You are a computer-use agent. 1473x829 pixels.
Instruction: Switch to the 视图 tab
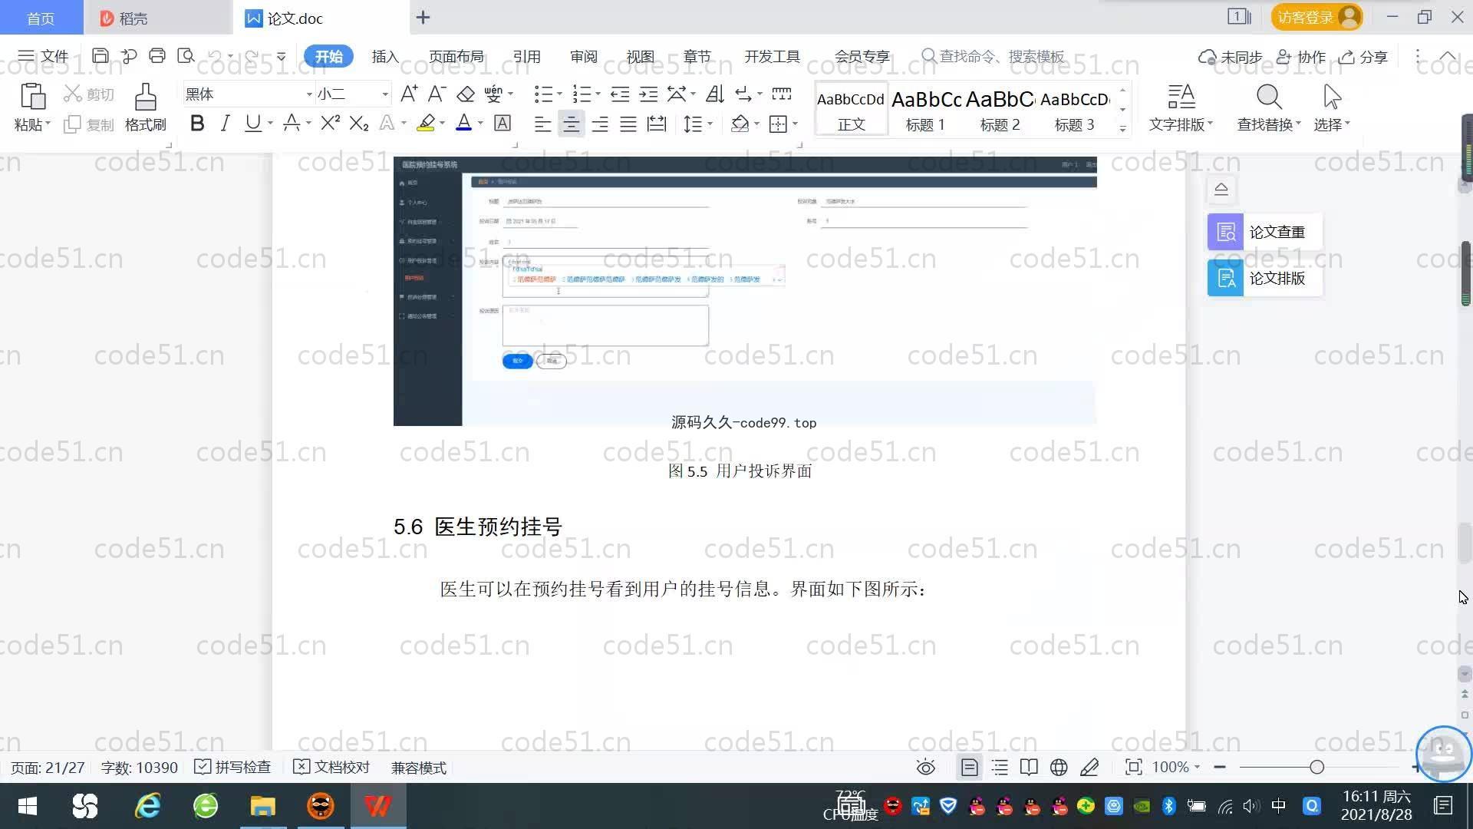coord(641,56)
